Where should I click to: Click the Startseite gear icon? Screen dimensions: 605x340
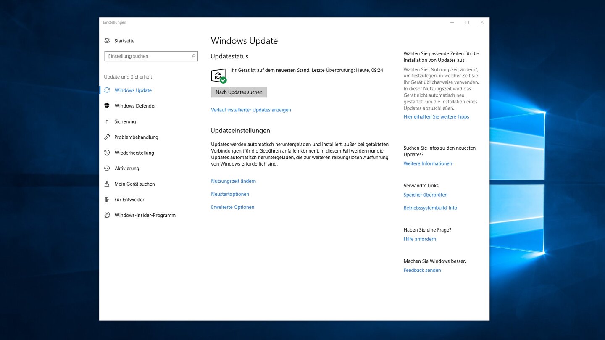point(107,41)
